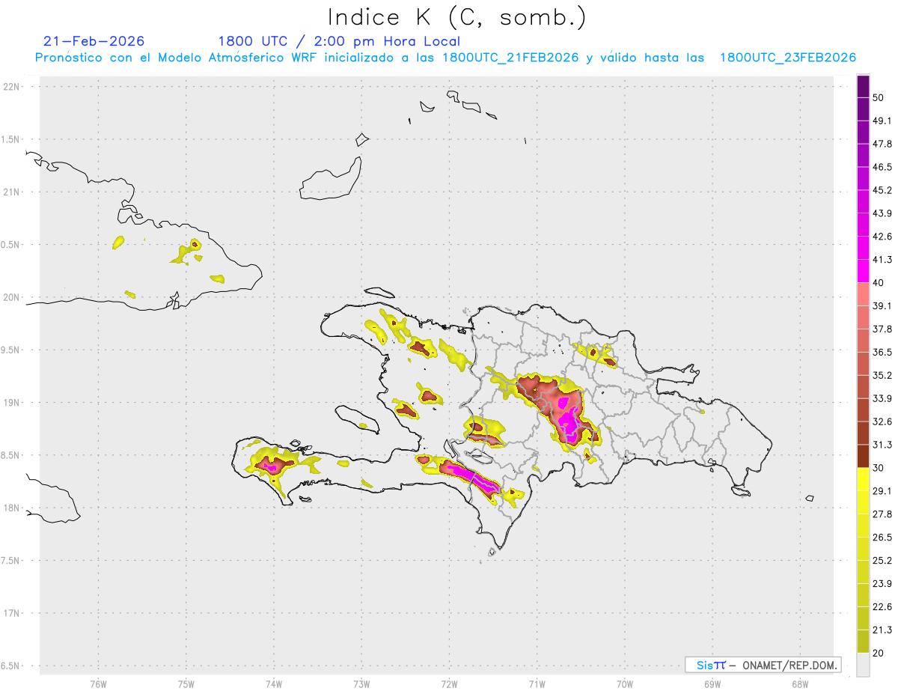Click the '40' legend value

tap(879, 283)
